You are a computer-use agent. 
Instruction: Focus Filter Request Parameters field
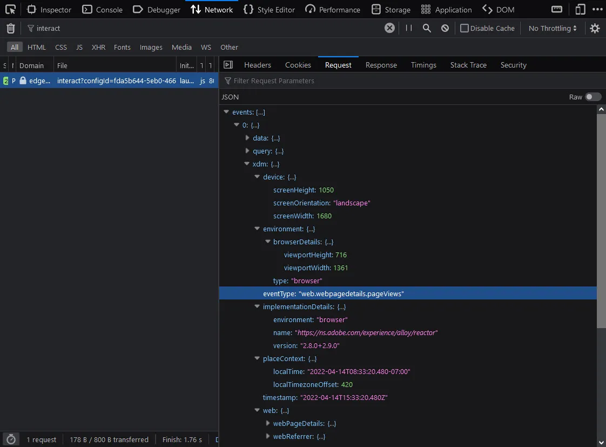pyautogui.click(x=413, y=81)
